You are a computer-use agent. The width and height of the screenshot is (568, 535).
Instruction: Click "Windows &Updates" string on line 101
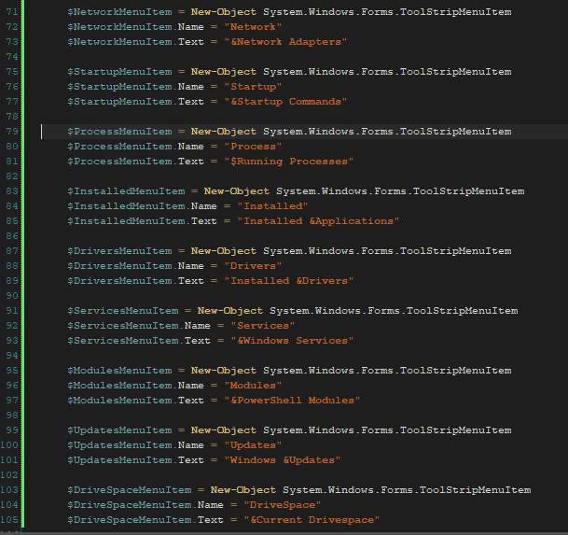[283, 460]
